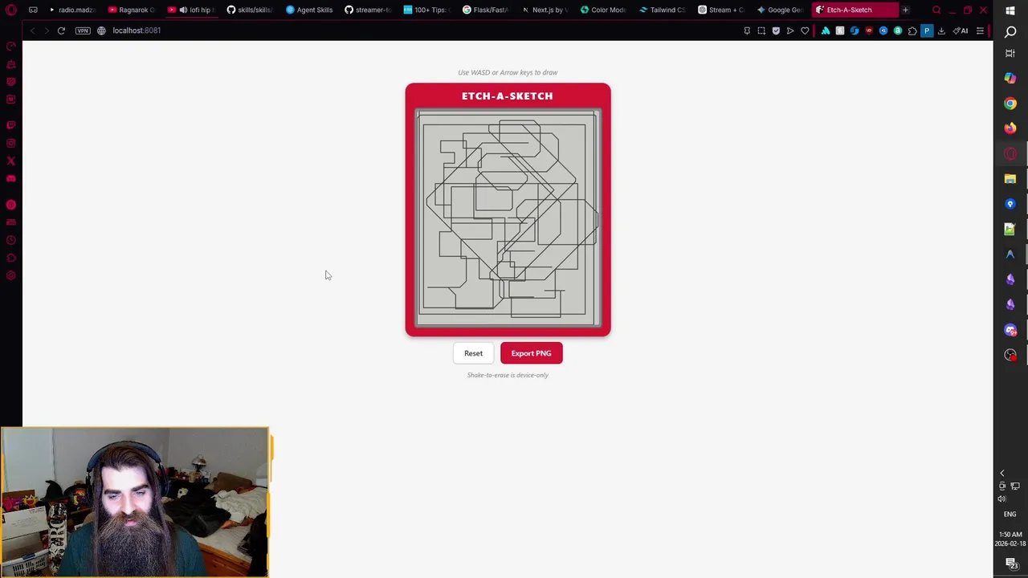Screen dimensions: 1028x578
Task: Go forward with the forward arrow
Action: pyautogui.click(x=47, y=31)
